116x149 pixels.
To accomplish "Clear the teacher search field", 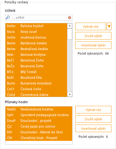I will pos(69,18).
